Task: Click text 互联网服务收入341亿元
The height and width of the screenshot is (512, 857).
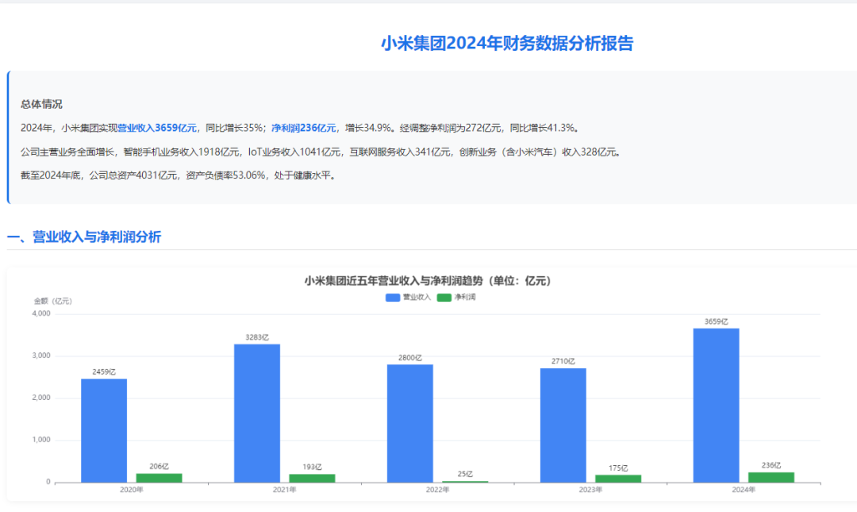Action: (399, 152)
